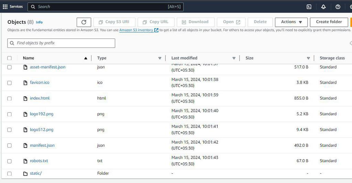The width and height of the screenshot is (352, 183).
Task: Focus the top Search bar
Action: (106, 7)
